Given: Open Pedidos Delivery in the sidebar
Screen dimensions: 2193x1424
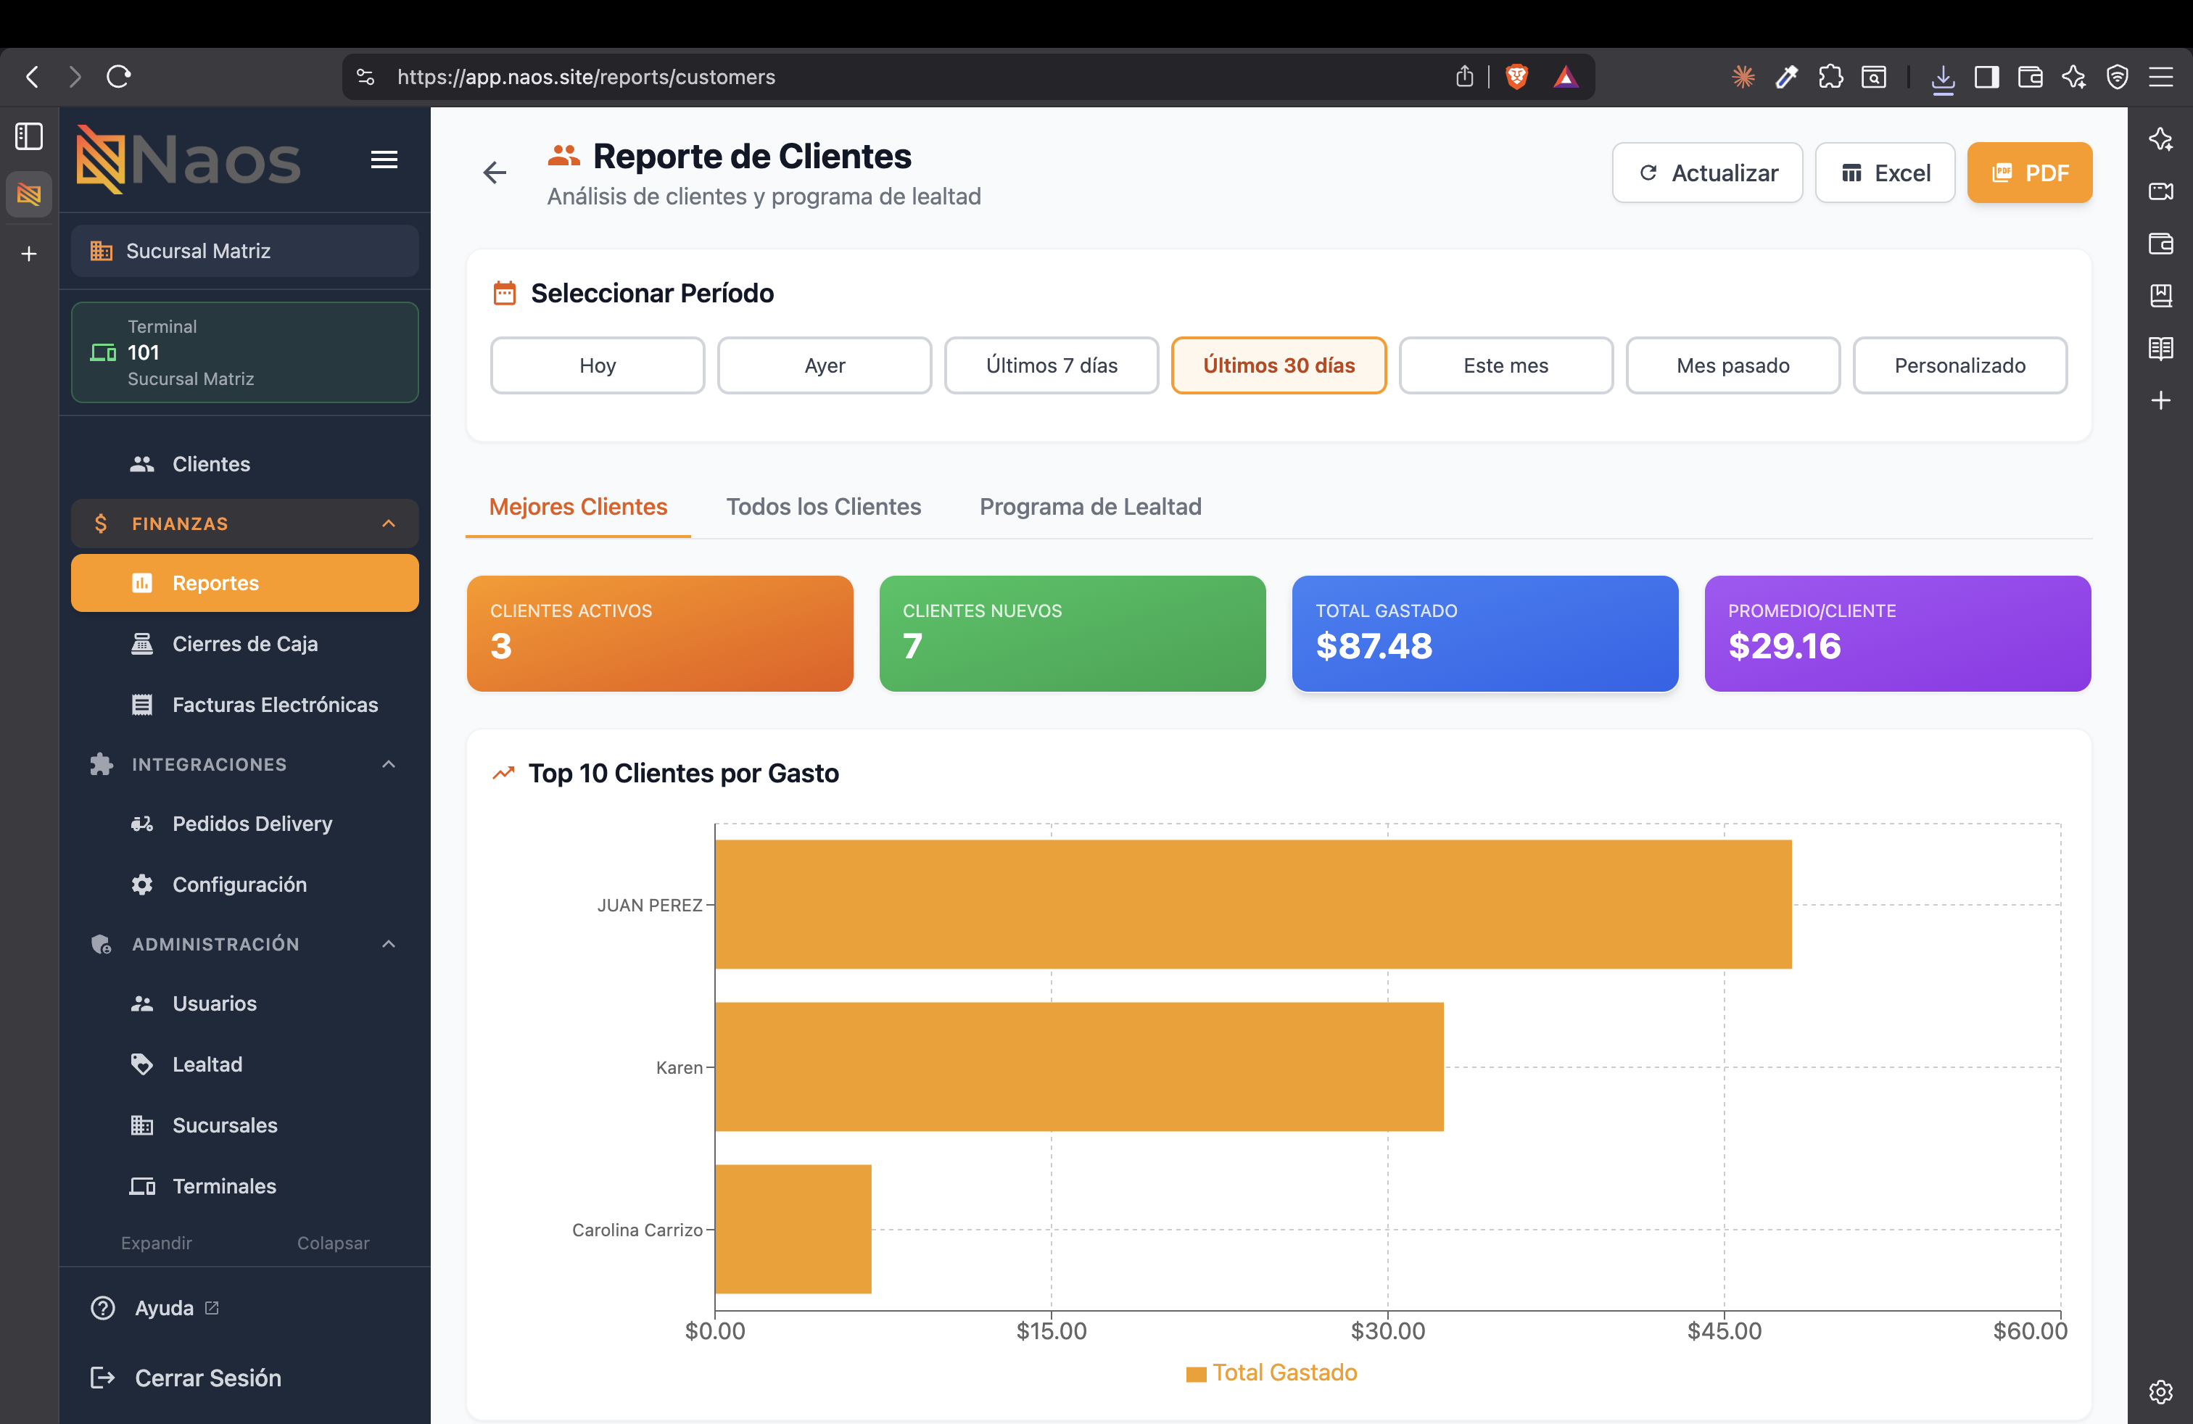Looking at the screenshot, I should pos(245,824).
